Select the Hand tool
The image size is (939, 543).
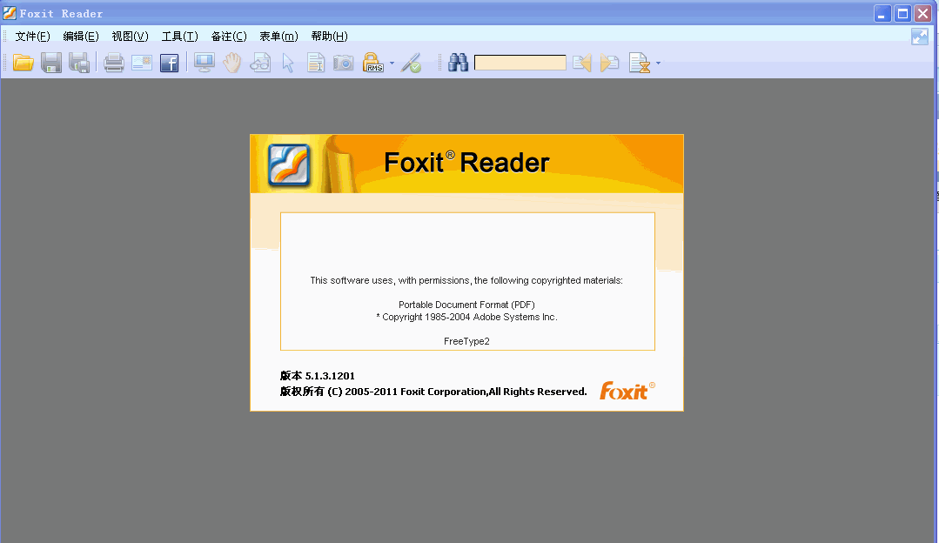pos(231,62)
